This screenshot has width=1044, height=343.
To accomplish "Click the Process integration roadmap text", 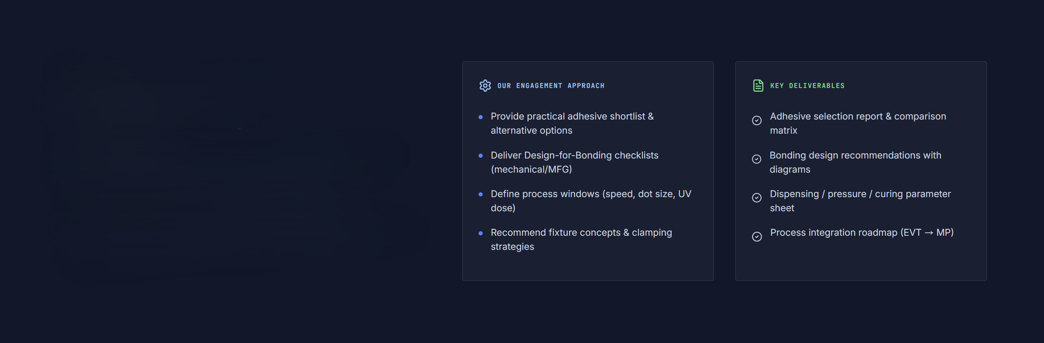I will (x=861, y=233).
